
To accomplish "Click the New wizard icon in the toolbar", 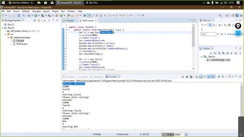I will 3,16.
